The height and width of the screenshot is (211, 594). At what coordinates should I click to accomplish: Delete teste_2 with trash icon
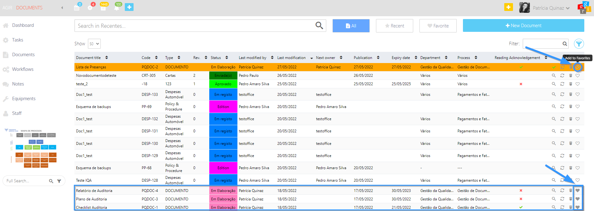[571, 84]
